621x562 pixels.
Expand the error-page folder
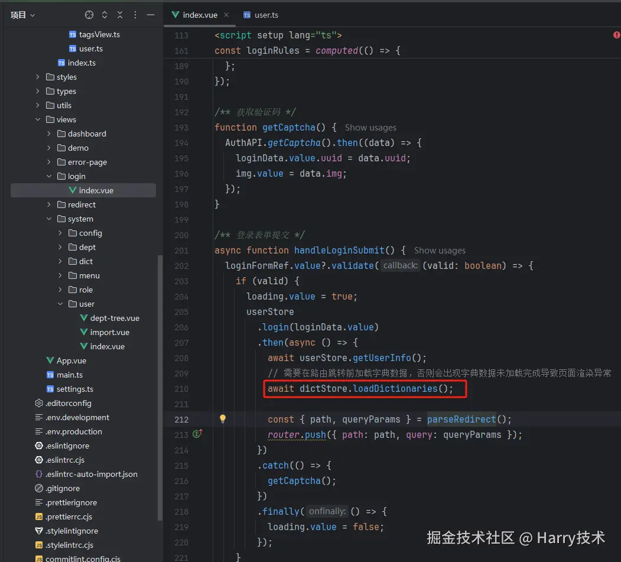tap(48, 162)
